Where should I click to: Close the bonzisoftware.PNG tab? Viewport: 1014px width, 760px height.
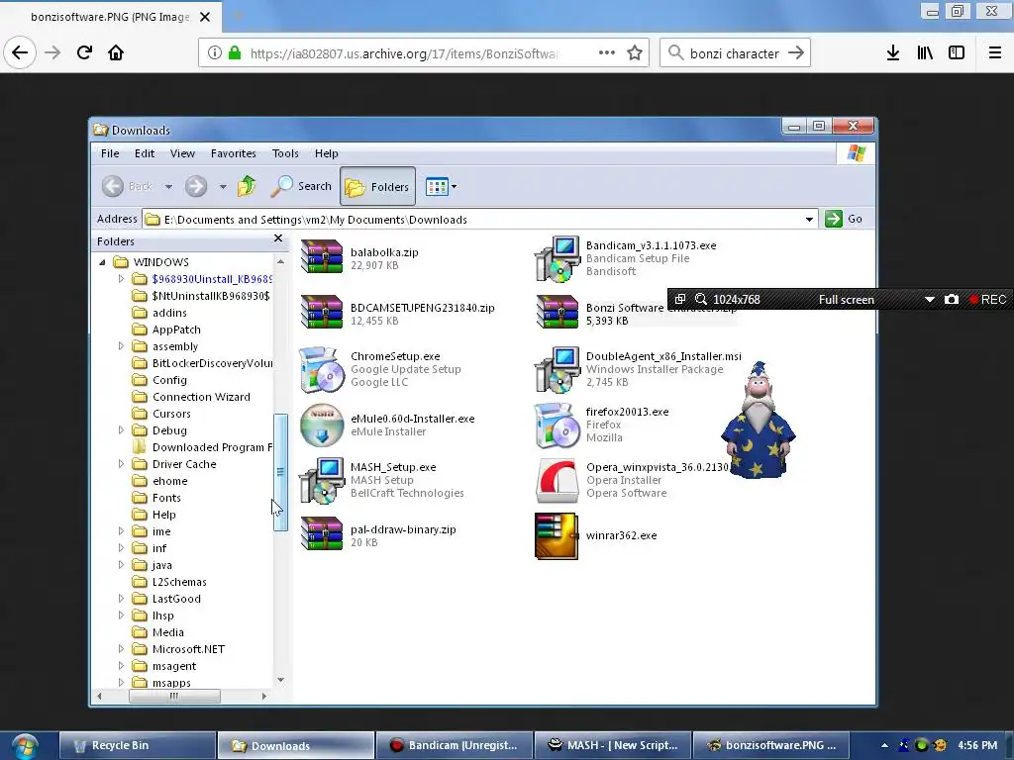coord(205,17)
